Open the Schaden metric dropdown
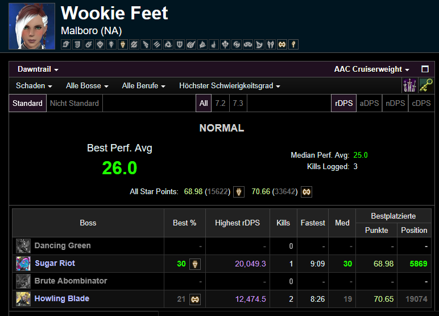Viewport: 439px width, 316px height. pos(34,85)
